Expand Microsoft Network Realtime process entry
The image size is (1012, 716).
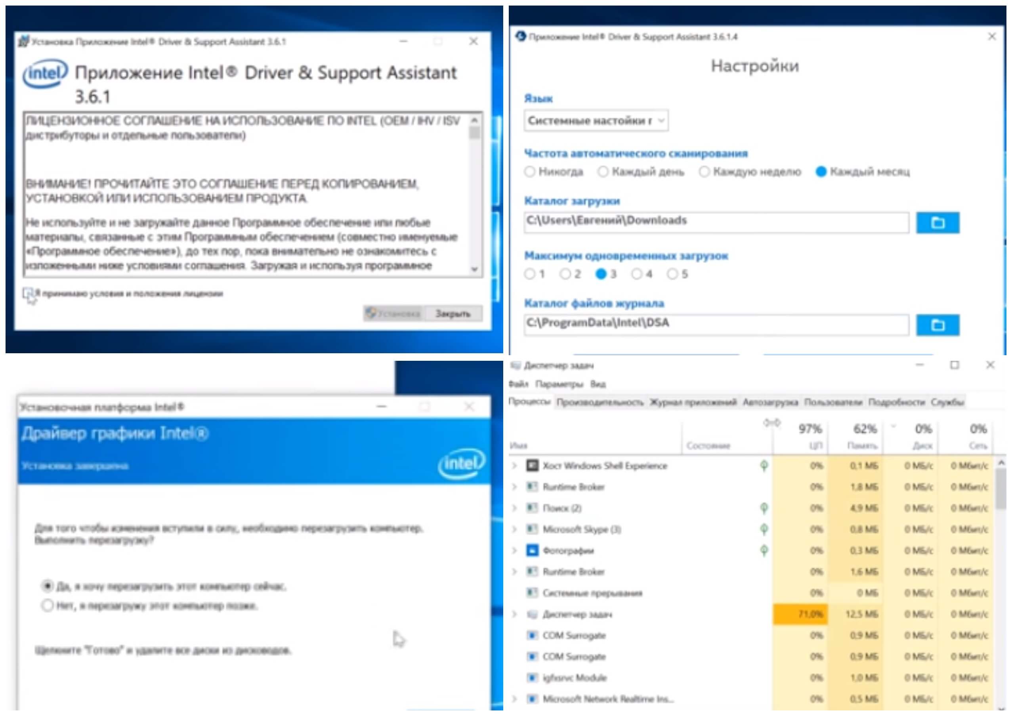coord(514,699)
